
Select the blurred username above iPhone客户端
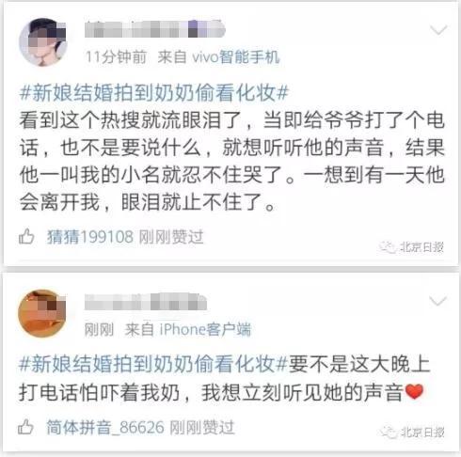pos(146,302)
